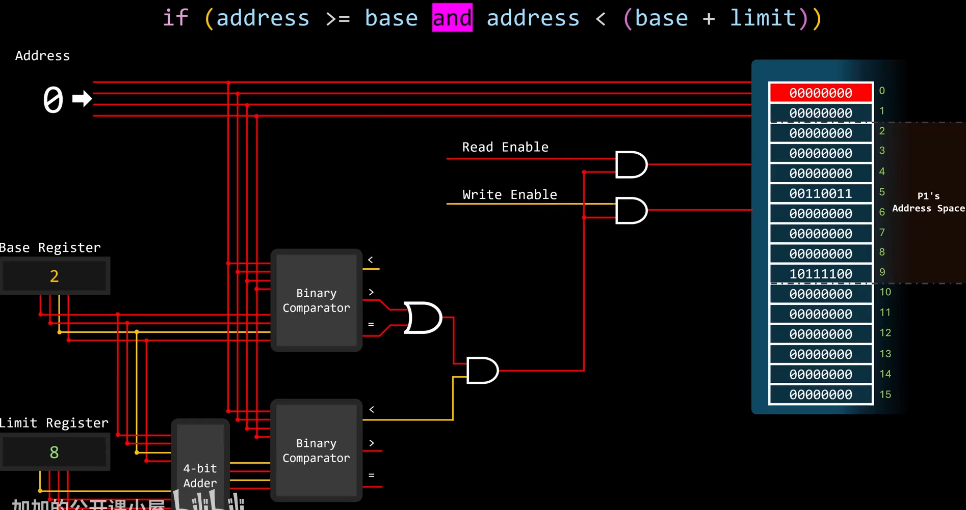Click the memory cell at address 14

pyautogui.click(x=821, y=374)
